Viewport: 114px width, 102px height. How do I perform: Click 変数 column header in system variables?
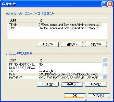pyautogui.click(x=22, y=60)
